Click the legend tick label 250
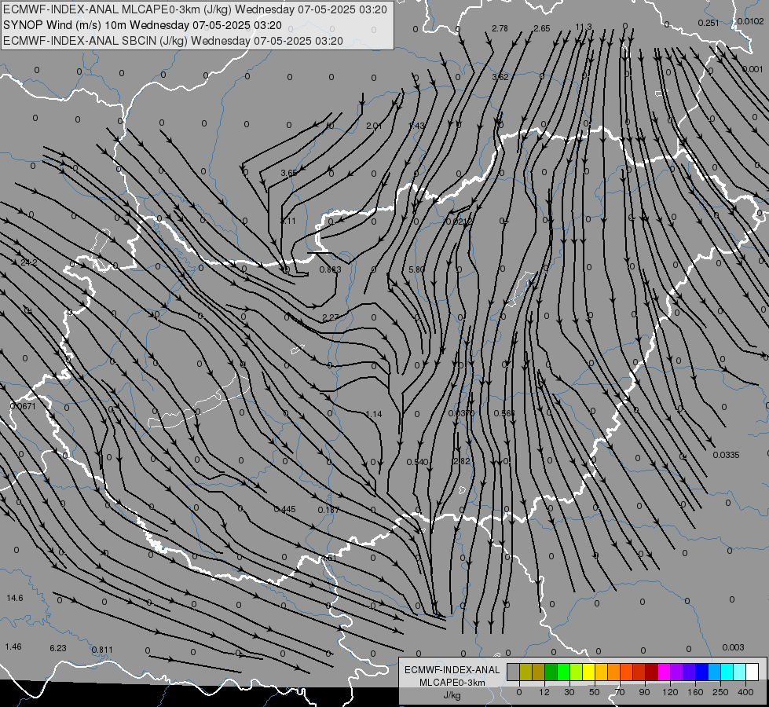The image size is (769, 707). [720, 692]
